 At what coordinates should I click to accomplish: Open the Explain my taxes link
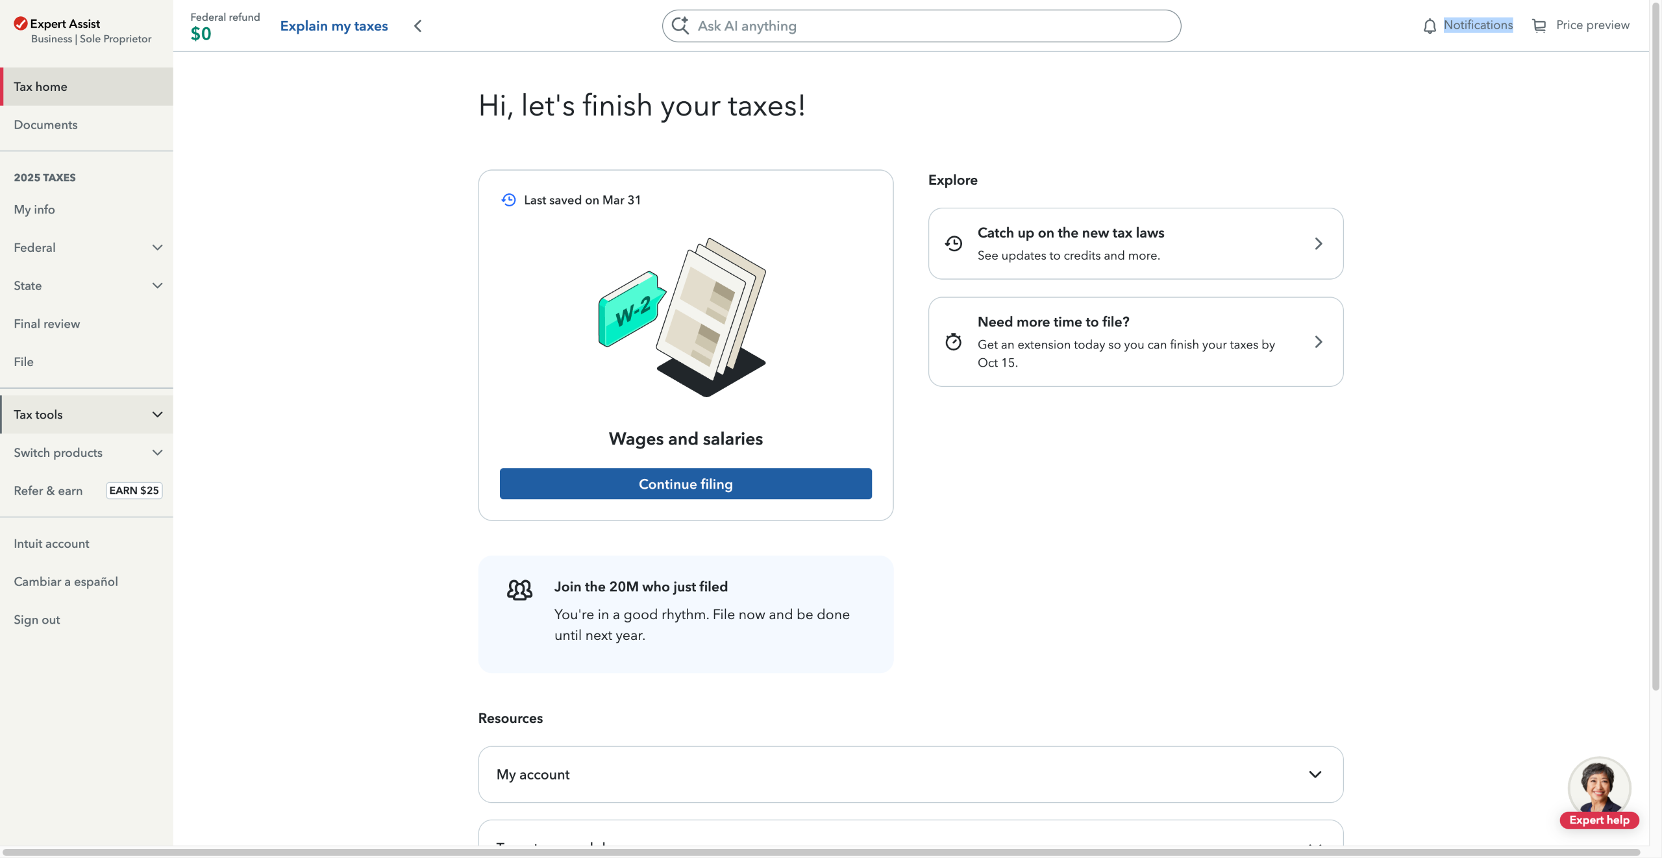point(334,26)
